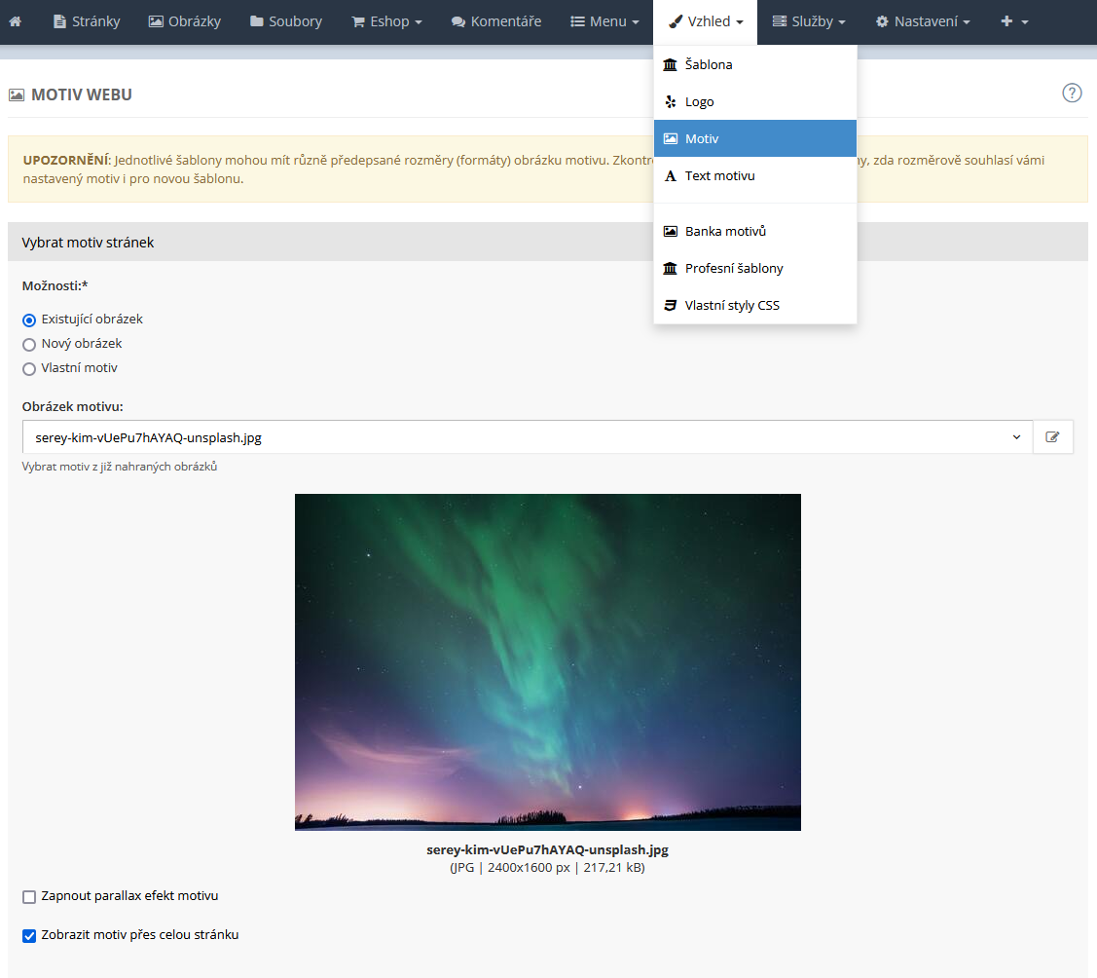Expand the Eshop dropdown menu
Screen dimensions: 1097x978
[x=386, y=21]
